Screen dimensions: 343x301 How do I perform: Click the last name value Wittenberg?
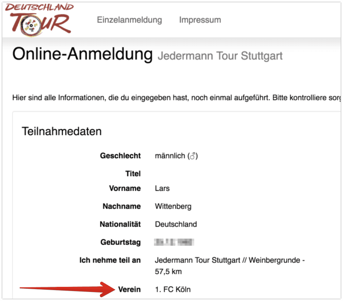pyautogui.click(x=173, y=206)
